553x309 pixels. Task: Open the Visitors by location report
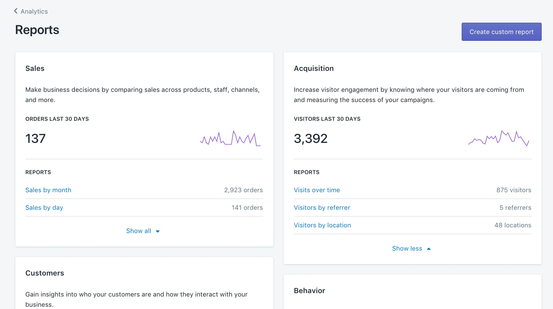point(322,225)
